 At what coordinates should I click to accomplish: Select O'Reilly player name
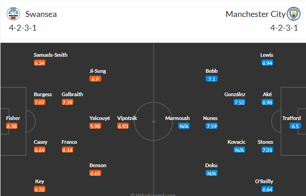tap(265, 181)
